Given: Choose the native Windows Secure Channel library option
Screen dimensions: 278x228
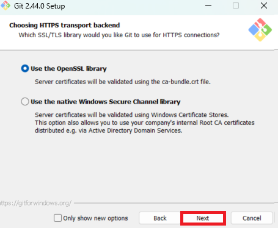Looking at the screenshot, I should [x=25, y=101].
